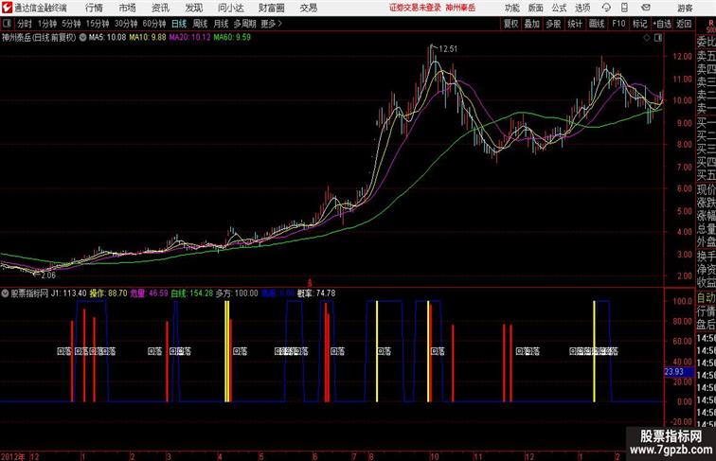This screenshot has width=716, height=461.
Task: Click the MA60: 9.59 indicator value
Action: coord(232,38)
